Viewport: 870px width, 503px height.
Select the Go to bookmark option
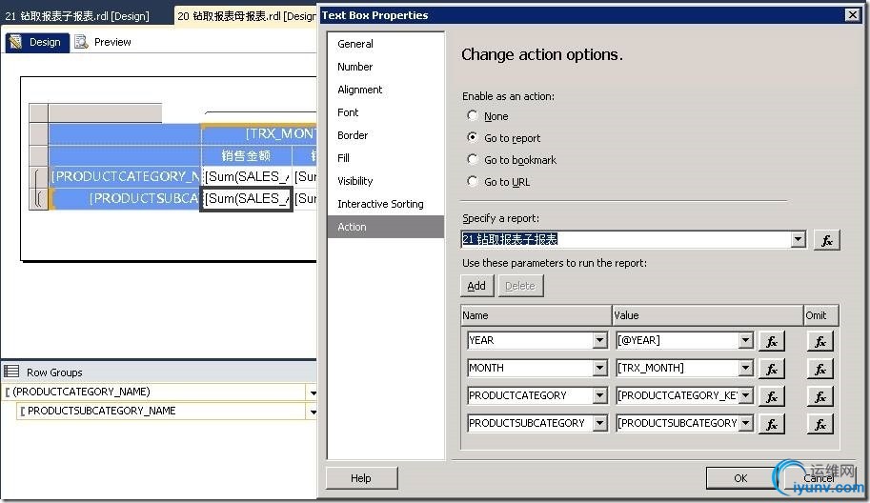tap(473, 159)
